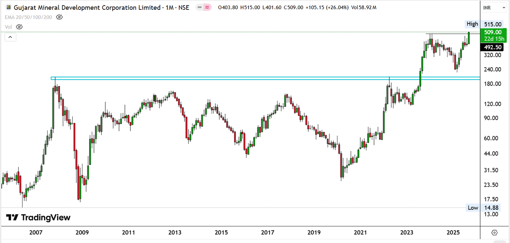Click the black 492.50 price label
510x243 pixels.
492,48
